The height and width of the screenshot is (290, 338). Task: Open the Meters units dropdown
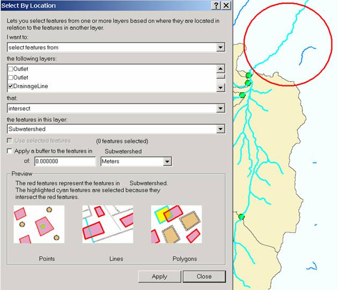point(167,162)
